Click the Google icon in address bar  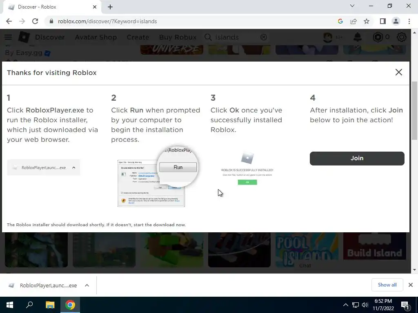tap(340, 21)
